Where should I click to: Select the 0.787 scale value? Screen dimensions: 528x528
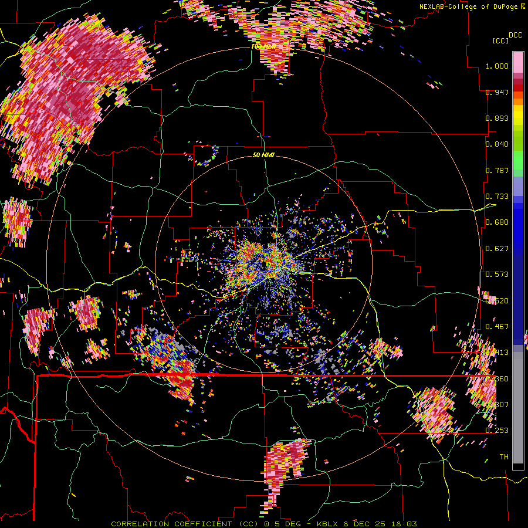click(497, 170)
